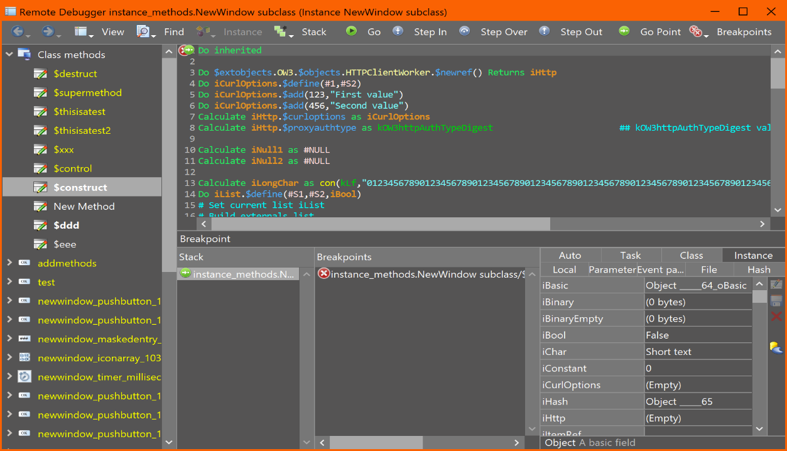Select the $construct method icon

click(40, 187)
